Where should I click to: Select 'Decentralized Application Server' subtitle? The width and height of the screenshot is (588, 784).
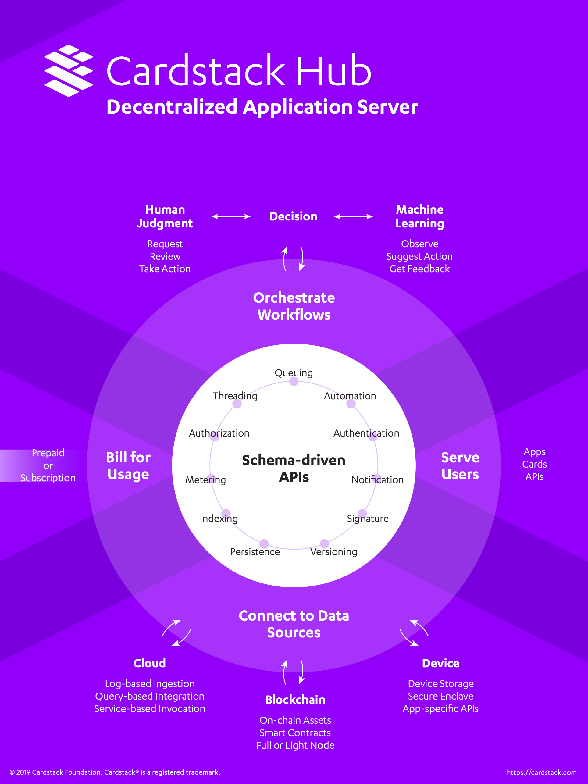[262, 107]
